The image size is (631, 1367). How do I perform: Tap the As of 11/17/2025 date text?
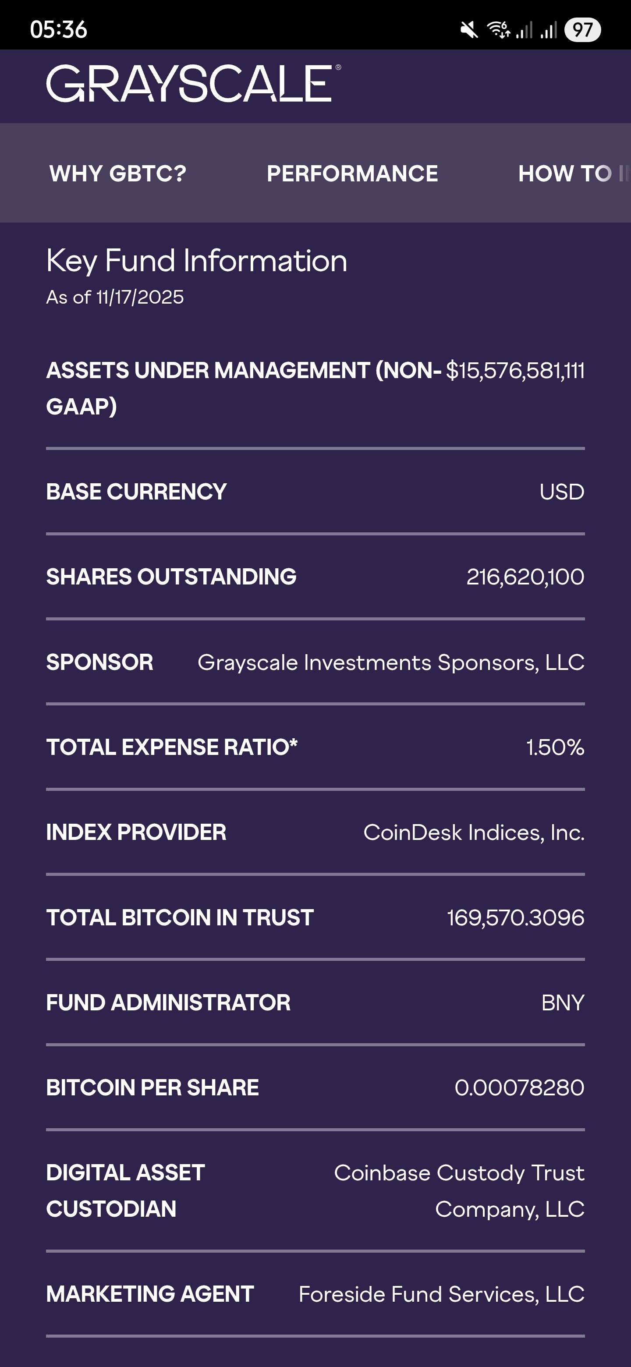pyautogui.click(x=115, y=297)
